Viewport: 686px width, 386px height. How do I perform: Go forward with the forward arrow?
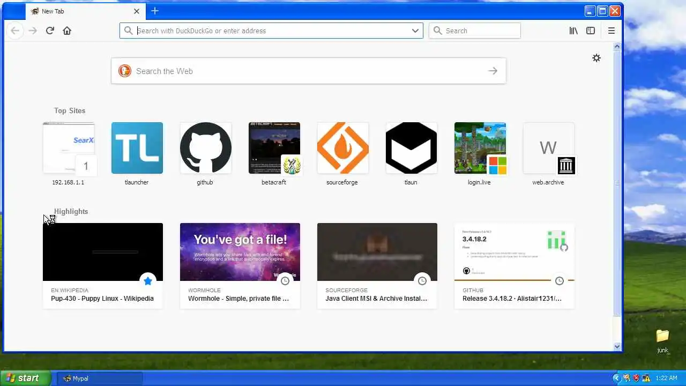pyautogui.click(x=33, y=31)
